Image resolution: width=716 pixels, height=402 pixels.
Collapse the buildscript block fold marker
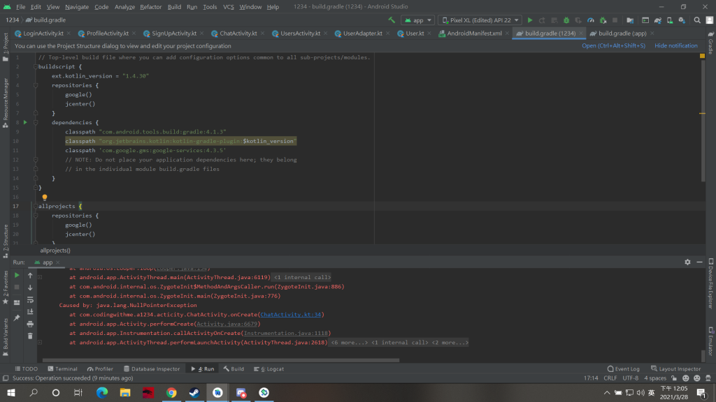[x=36, y=66]
